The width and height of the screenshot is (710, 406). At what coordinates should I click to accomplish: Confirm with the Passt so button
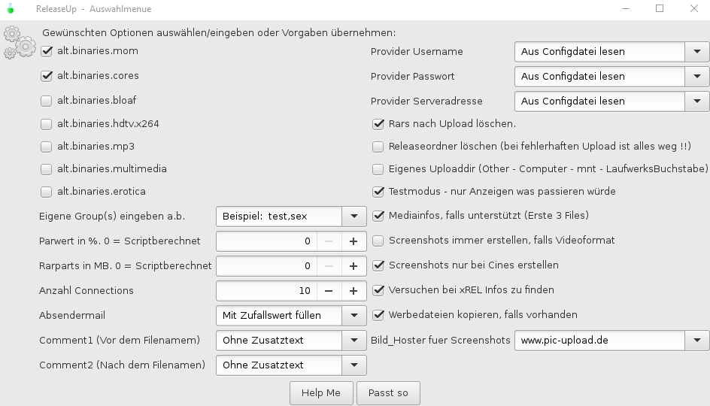point(388,393)
